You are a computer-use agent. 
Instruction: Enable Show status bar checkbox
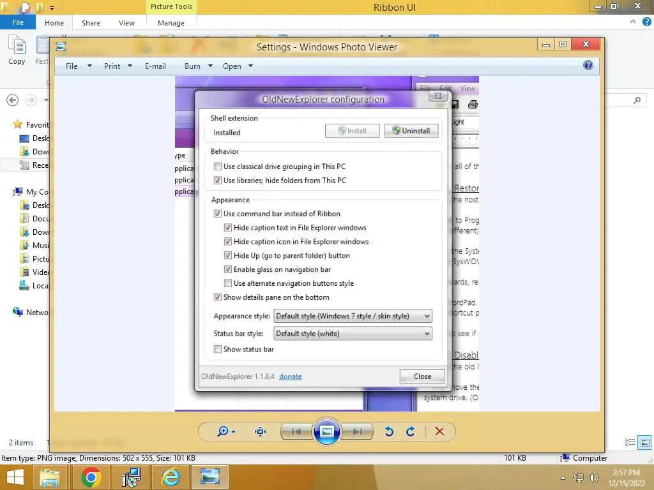(x=217, y=349)
